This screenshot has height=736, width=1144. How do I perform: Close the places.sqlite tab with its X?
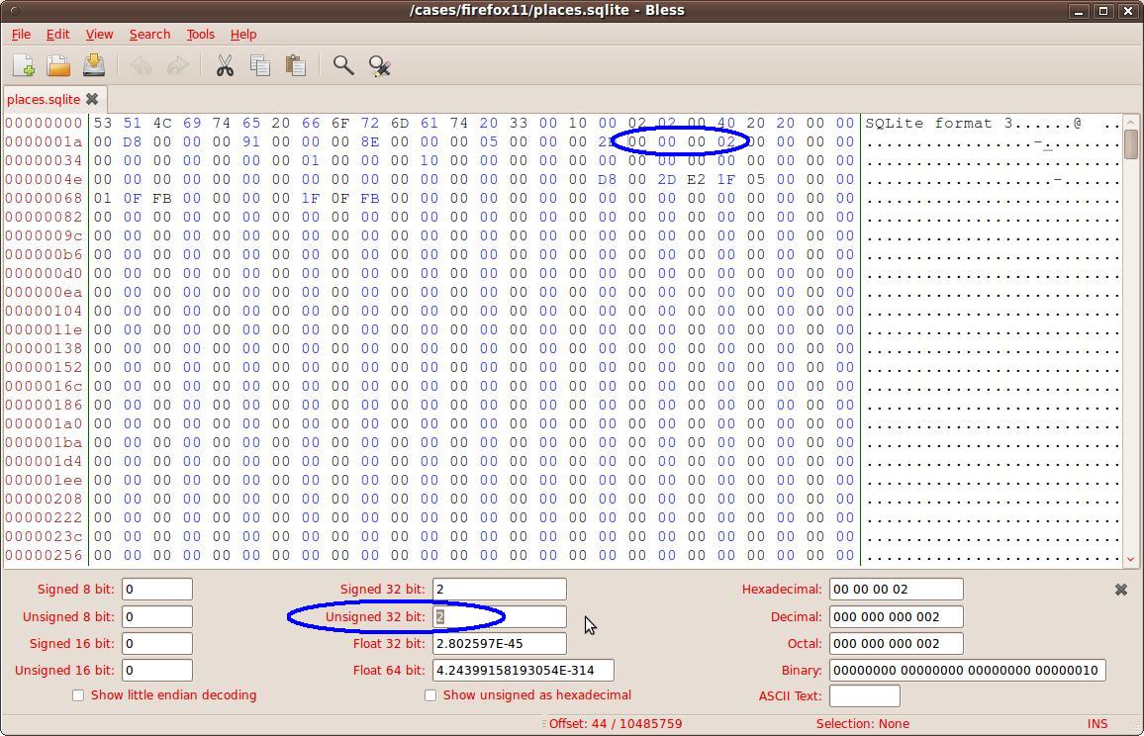pyautogui.click(x=92, y=99)
